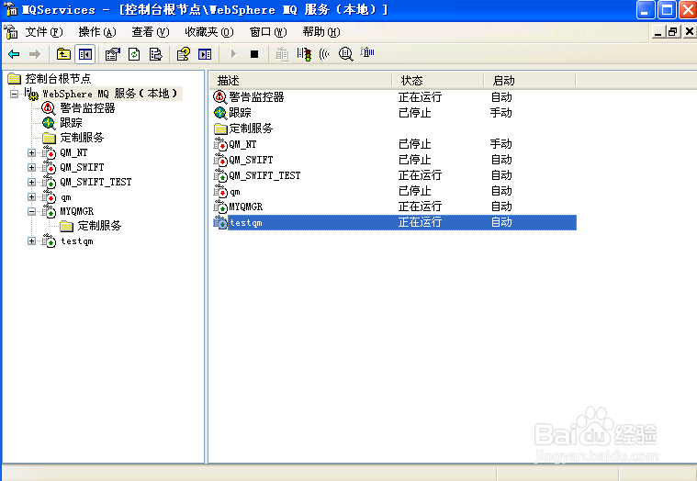Select the QM_SWIFT row name in list

[x=251, y=160]
